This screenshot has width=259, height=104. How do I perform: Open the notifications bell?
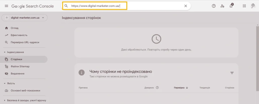pos(231,6)
